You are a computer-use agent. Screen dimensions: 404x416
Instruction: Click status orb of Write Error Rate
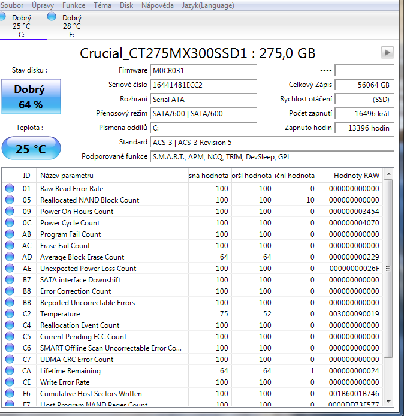10,382
